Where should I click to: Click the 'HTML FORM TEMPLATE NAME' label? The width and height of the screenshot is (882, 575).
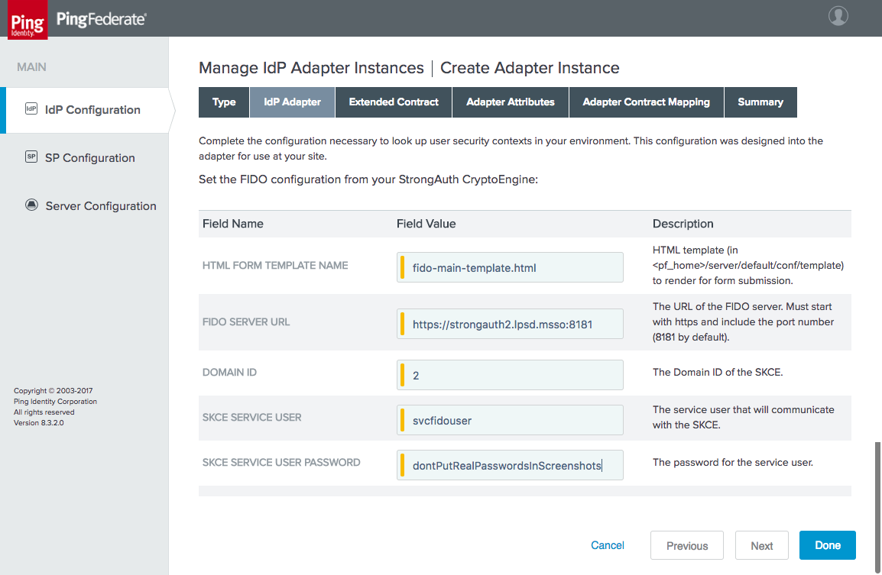click(x=275, y=265)
